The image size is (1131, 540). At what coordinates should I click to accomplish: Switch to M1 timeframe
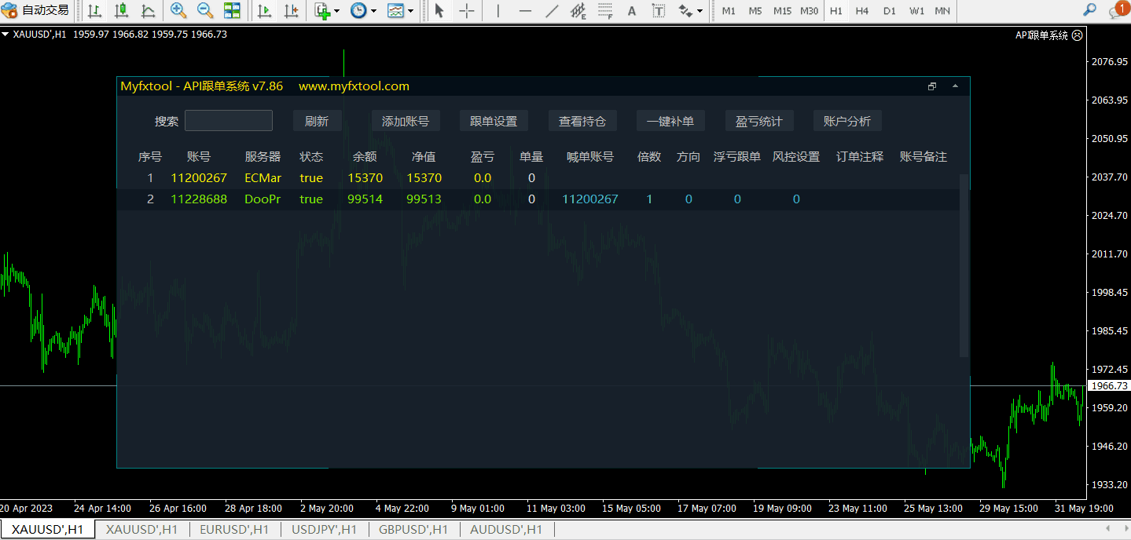tap(729, 11)
